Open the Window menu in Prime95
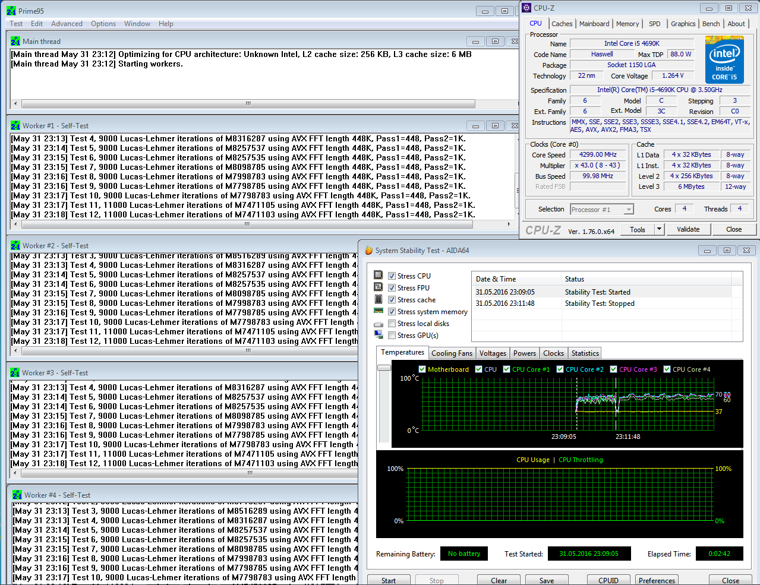This screenshot has height=585, width=760. click(137, 24)
